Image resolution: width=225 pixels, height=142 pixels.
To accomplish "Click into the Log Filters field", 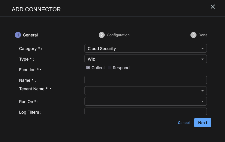I will click(146, 111).
